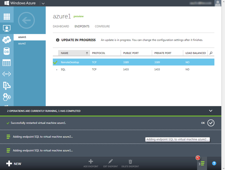Click 'Successfully restarted virtual machine azure1' message
This screenshot has width=225, height=170.
point(38,123)
